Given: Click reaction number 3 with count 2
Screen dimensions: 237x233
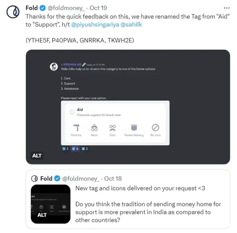Looking at the screenshot, I should tap(85, 149).
